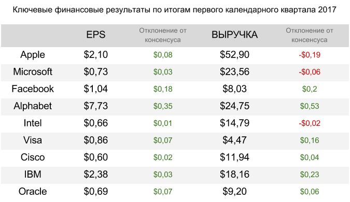Screen dimensions: 350x202
Task: Select the table title text
Action: 175,10
